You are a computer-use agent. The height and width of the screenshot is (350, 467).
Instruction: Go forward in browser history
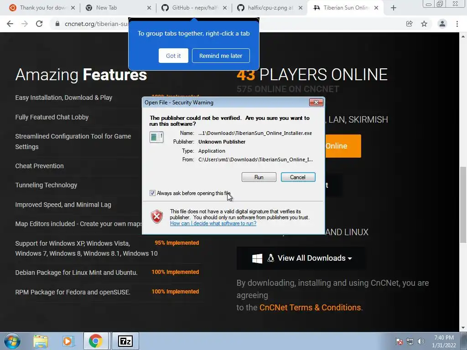tap(25, 24)
